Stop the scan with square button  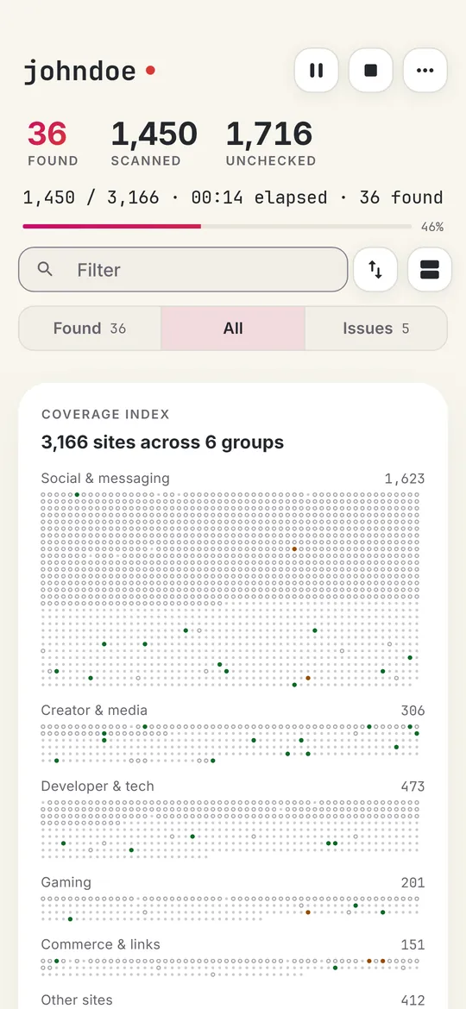(371, 70)
